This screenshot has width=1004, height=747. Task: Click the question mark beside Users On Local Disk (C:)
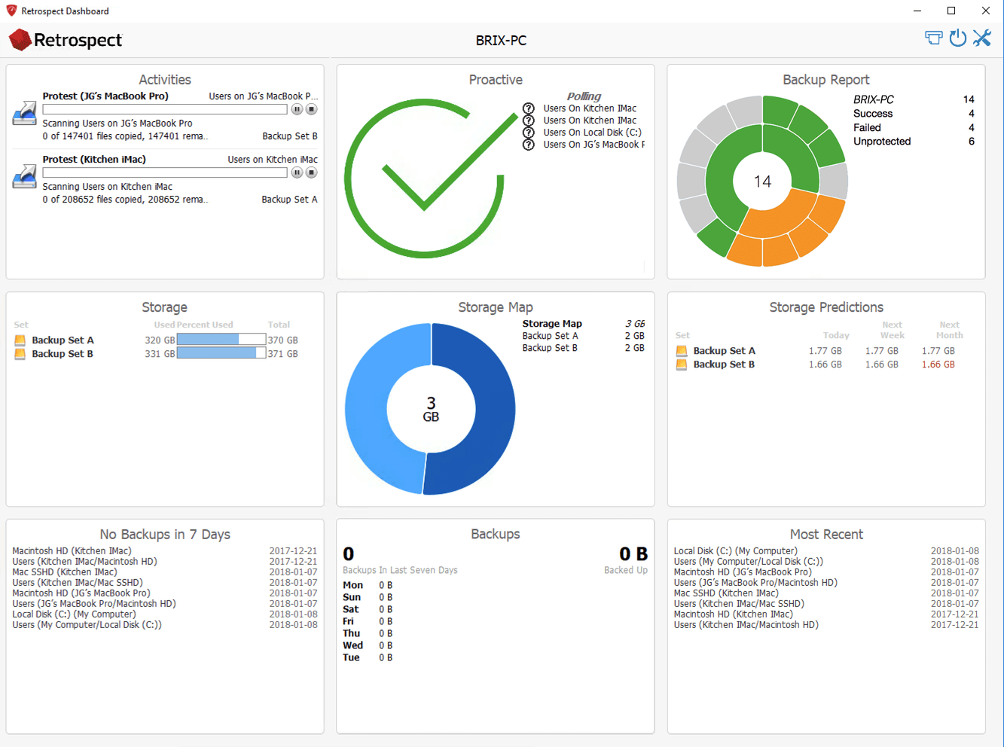pos(529,133)
